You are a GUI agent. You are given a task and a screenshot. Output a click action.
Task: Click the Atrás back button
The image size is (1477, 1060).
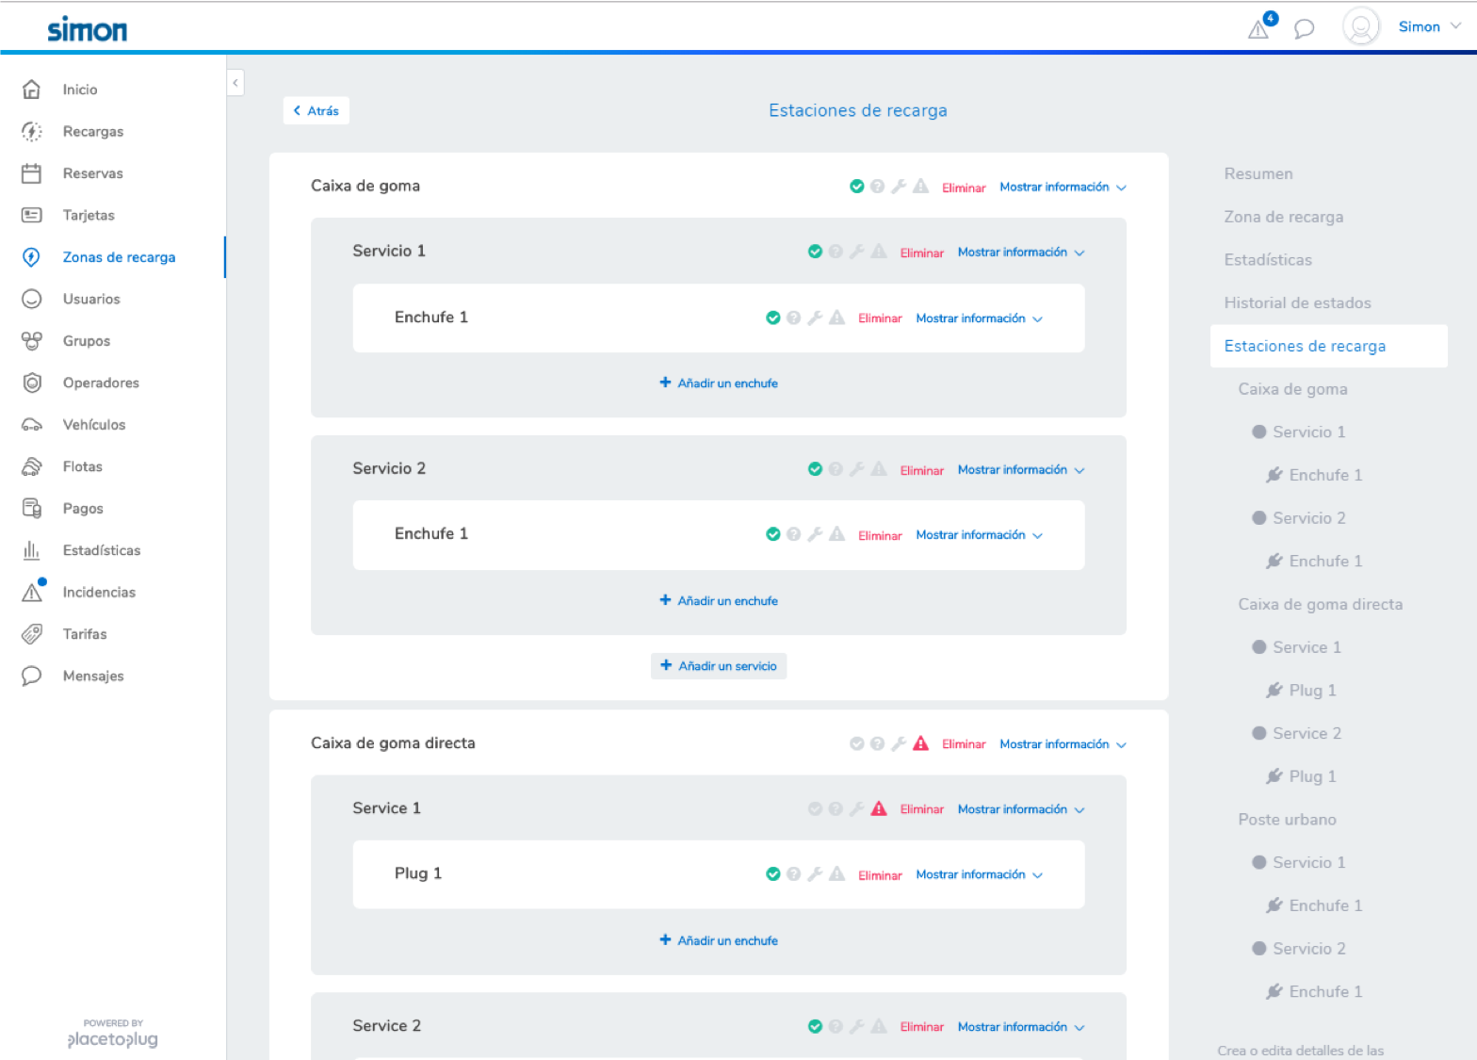pos(316,110)
